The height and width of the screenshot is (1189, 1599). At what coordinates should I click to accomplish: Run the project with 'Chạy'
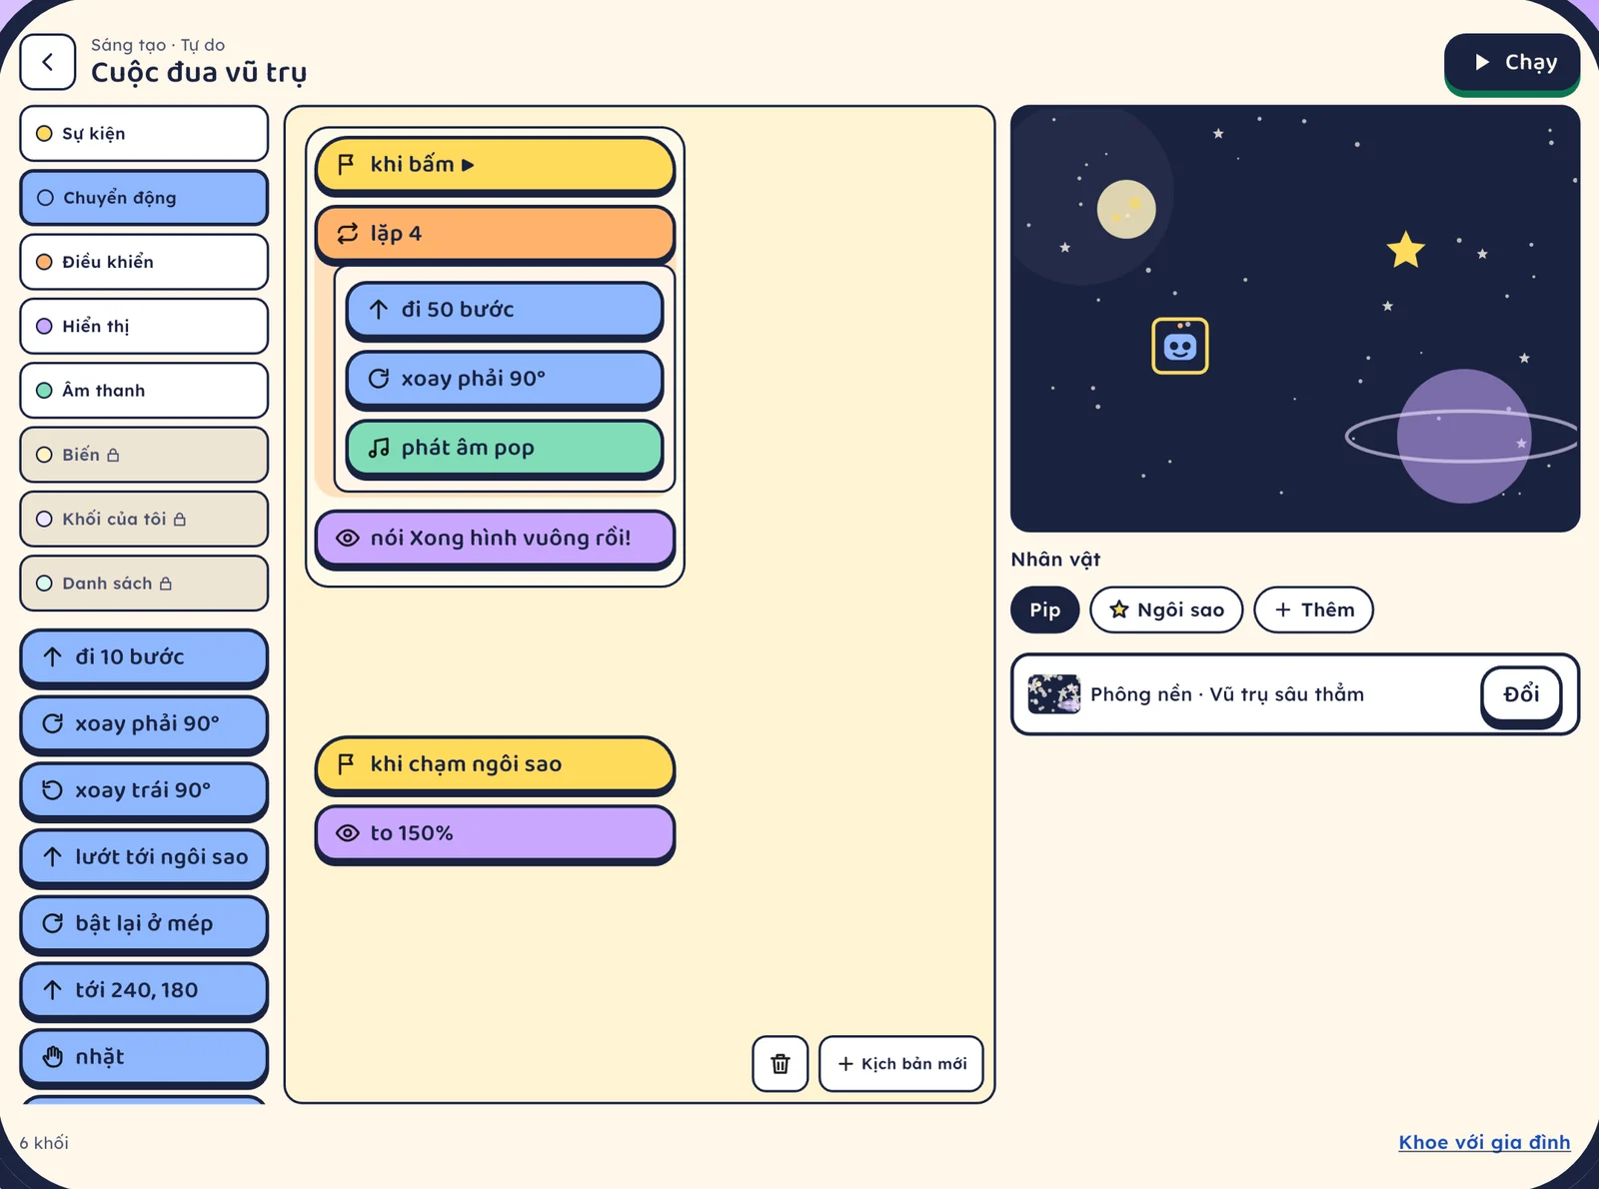pyautogui.click(x=1512, y=63)
